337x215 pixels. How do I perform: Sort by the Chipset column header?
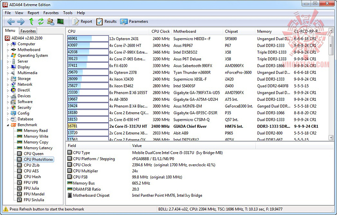point(239,31)
